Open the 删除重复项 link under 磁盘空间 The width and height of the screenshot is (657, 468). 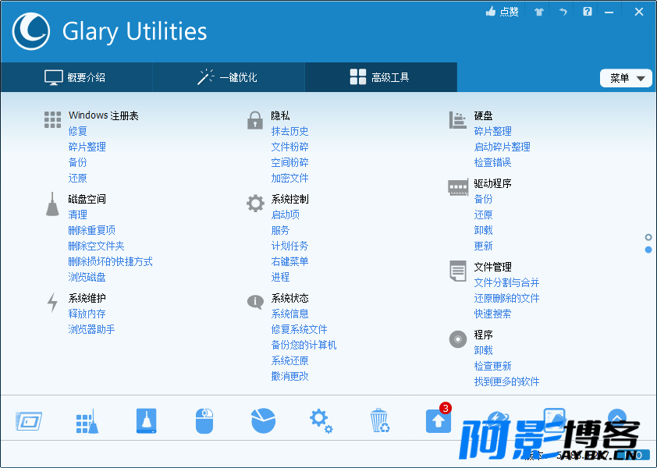[91, 230]
